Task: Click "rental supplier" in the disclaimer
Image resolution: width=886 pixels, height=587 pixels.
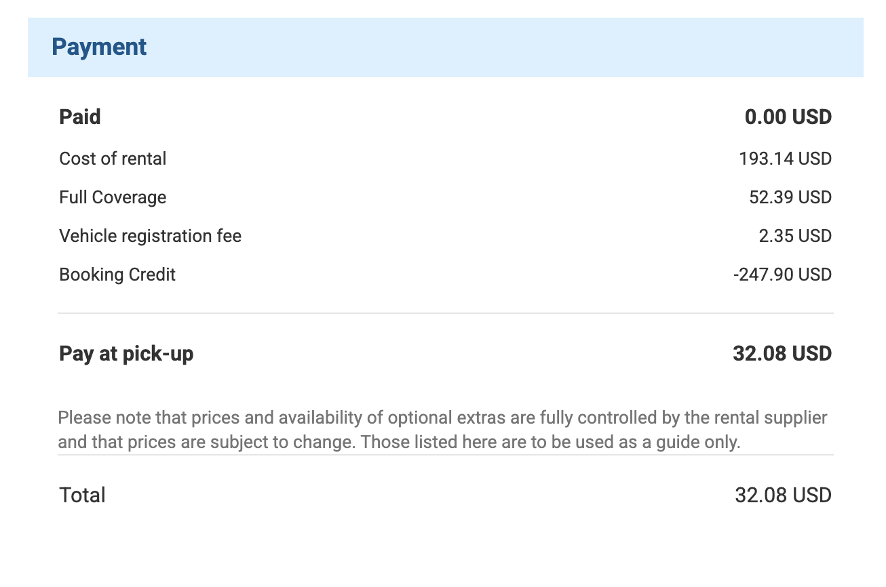Action: click(769, 418)
